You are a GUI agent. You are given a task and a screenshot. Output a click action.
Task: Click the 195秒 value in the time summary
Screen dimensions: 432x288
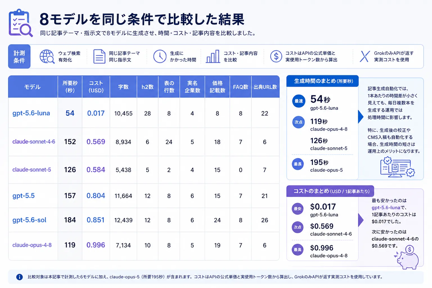[x=319, y=162]
